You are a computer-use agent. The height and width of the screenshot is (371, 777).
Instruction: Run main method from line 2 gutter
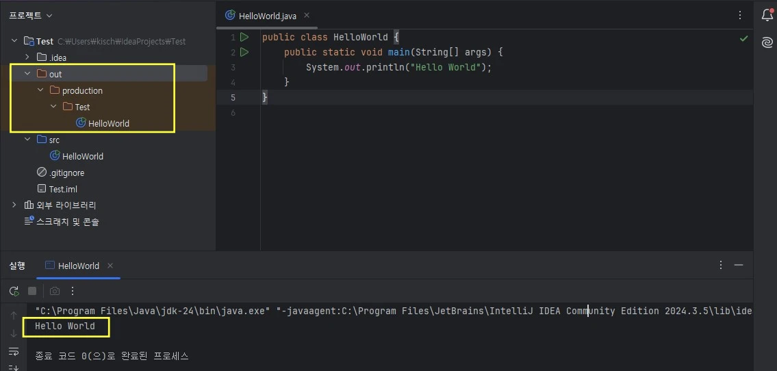pyautogui.click(x=244, y=52)
